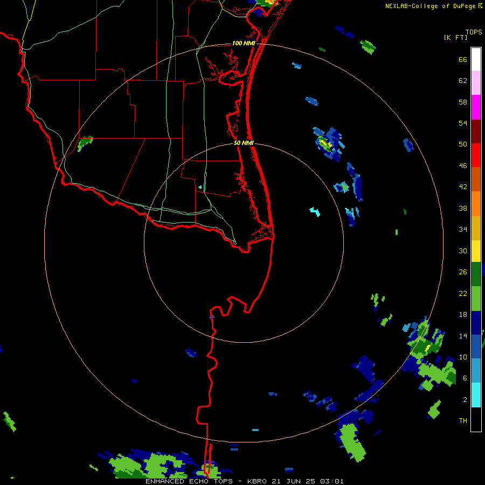Click the 46 legend value

(463, 166)
